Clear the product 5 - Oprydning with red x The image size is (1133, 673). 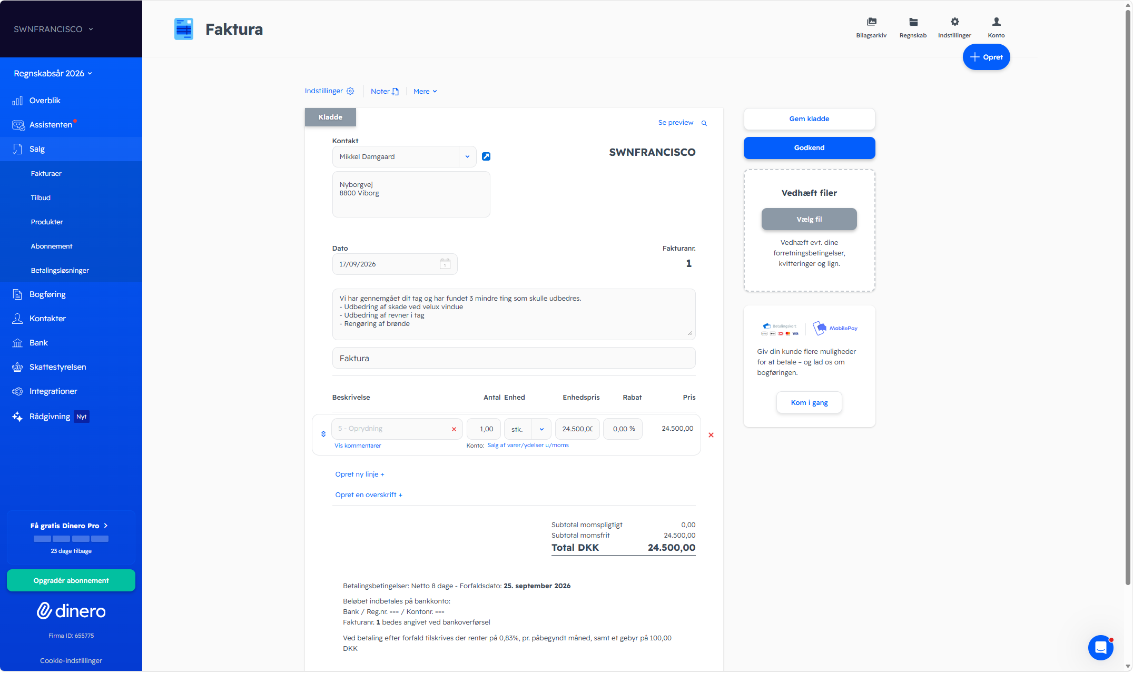[x=454, y=429]
